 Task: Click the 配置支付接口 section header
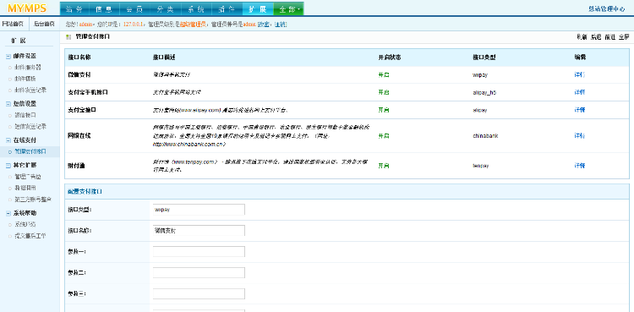pyautogui.click(x=85, y=191)
